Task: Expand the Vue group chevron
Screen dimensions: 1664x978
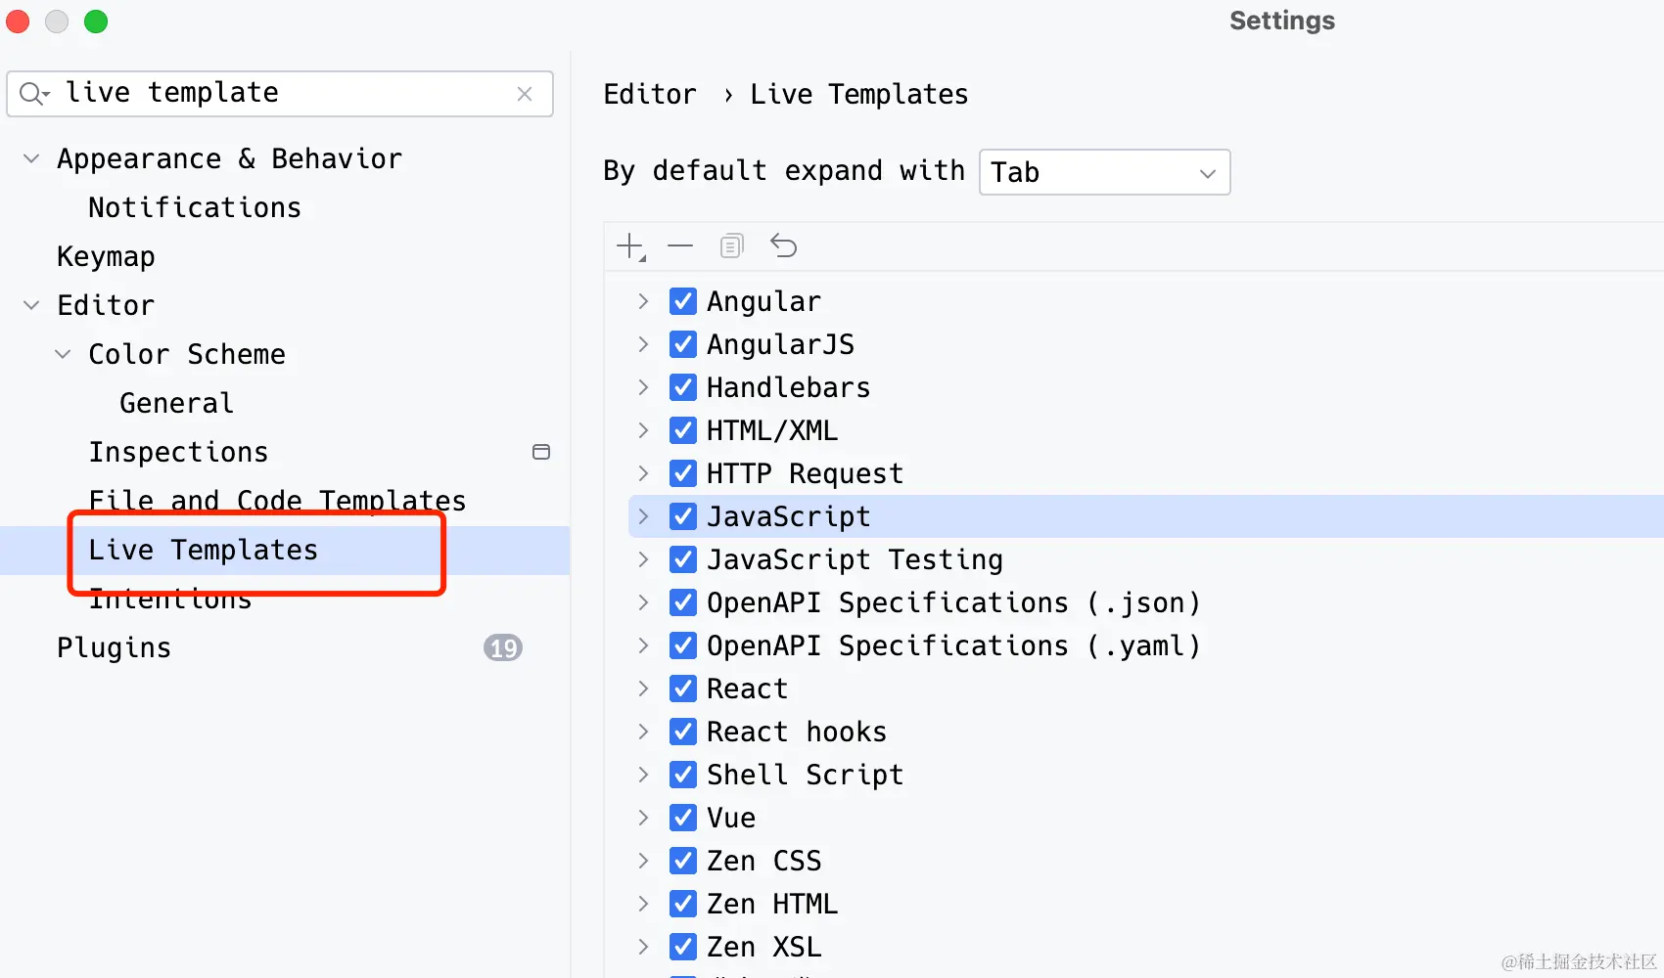Action: [643, 818]
